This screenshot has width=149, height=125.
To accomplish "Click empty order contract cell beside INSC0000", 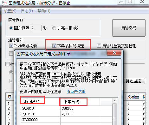I will click(x=80, y=120).
